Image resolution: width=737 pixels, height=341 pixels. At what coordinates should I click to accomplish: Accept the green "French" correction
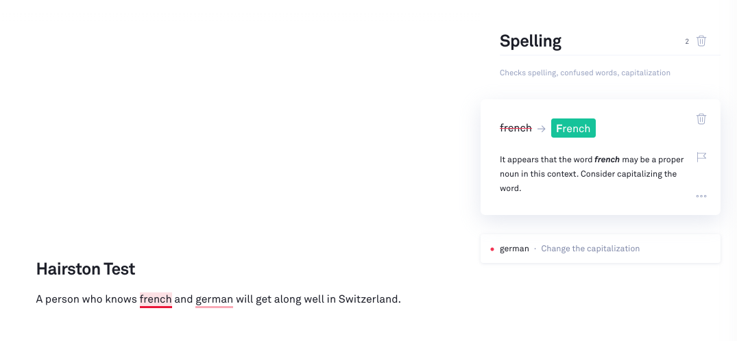pos(572,129)
